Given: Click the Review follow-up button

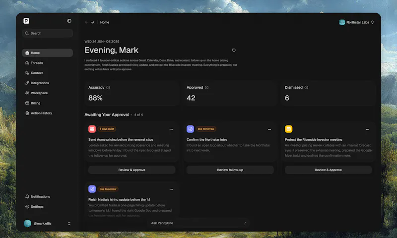Looking at the screenshot, I should coord(230,170).
